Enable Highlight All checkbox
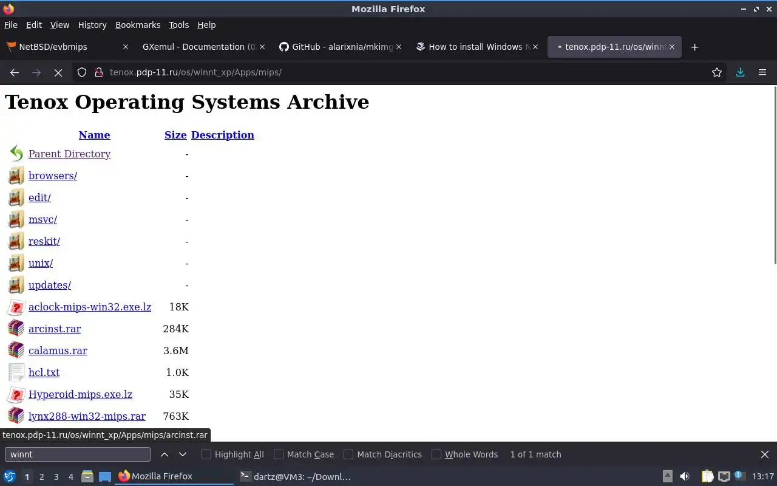777x486 pixels. pos(206,454)
